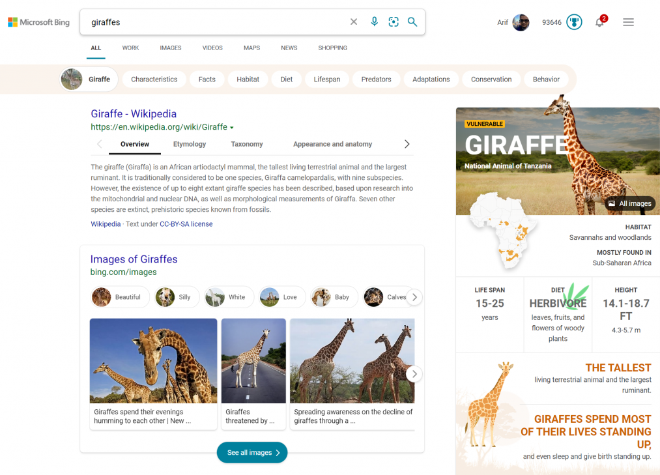Viewport: 660px width, 475px height.
Task: Open the Taxonomy section tab
Action: pyautogui.click(x=247, y=144)
